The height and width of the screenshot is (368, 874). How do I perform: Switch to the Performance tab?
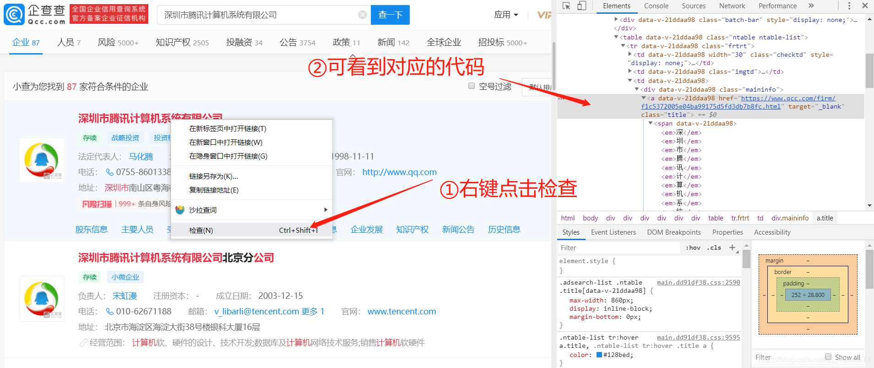click(777, 6)
